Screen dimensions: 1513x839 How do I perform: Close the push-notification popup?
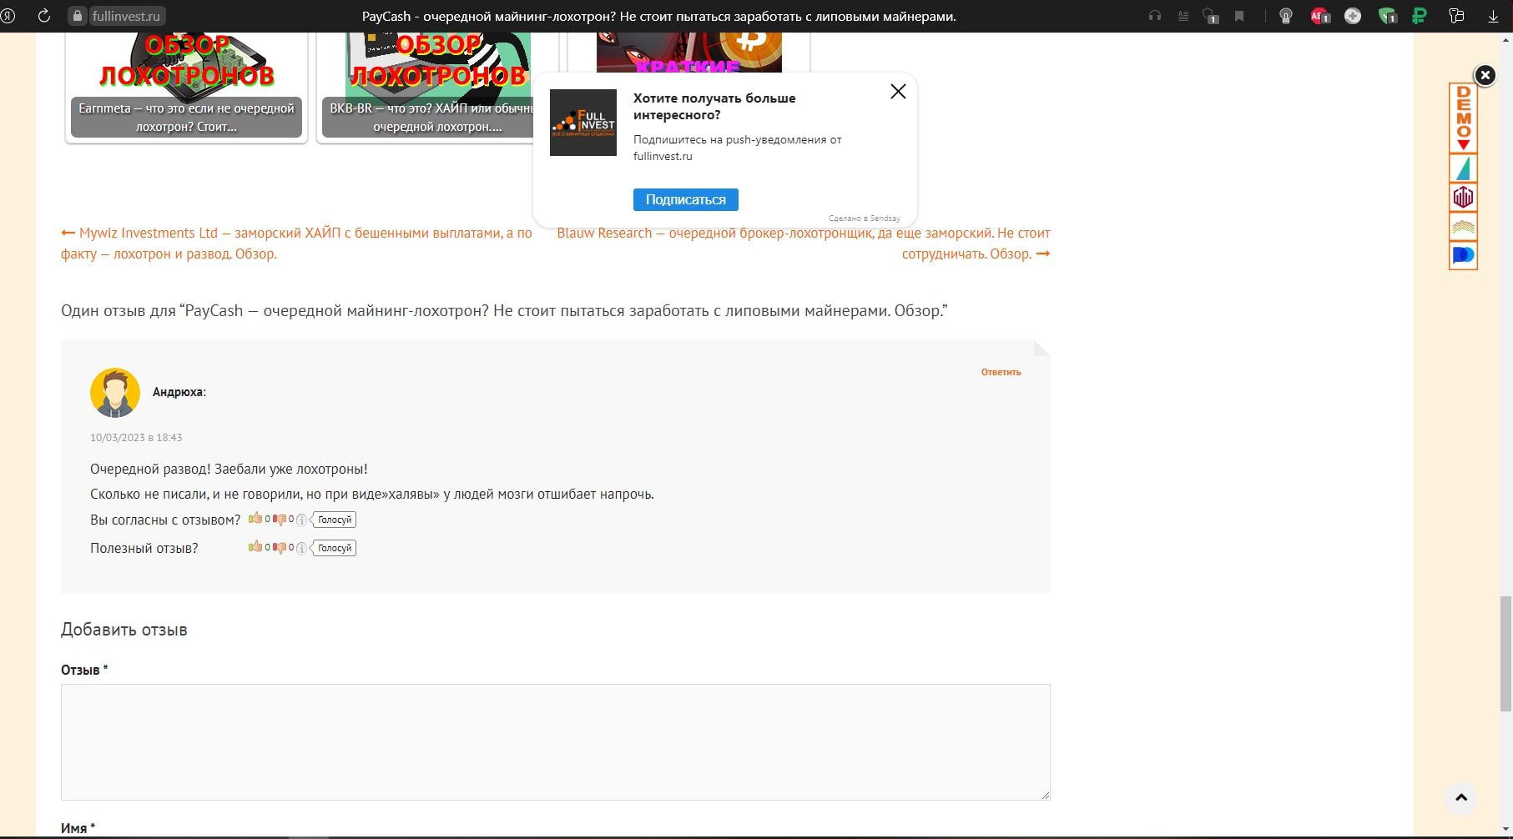pyautogui.click(x=898, y=92)
